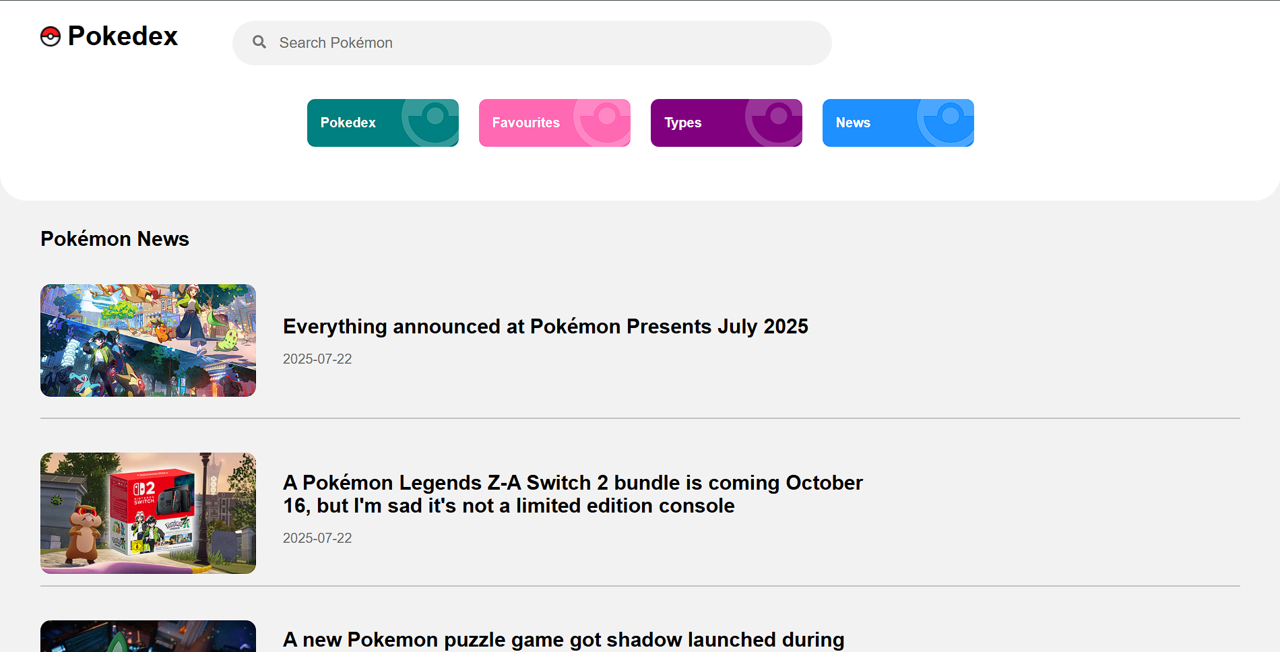Read the Pokémon Presents July 2025 headline

(545, 327)
